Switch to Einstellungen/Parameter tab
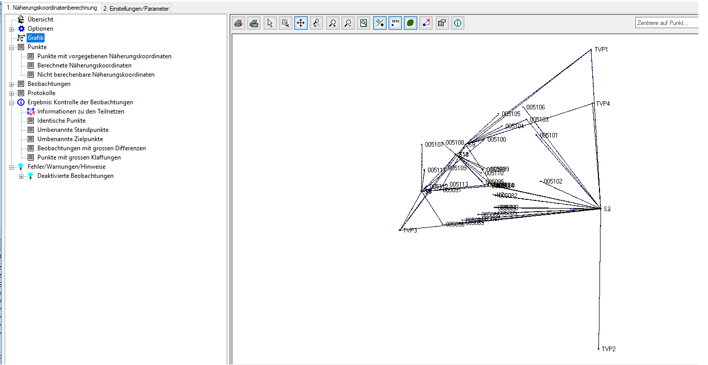Image resolution: width=708 pixels, height=365 pixels. pos(136,9)
